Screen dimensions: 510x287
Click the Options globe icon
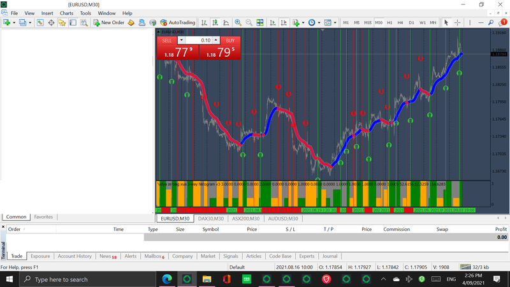[152, 22]
